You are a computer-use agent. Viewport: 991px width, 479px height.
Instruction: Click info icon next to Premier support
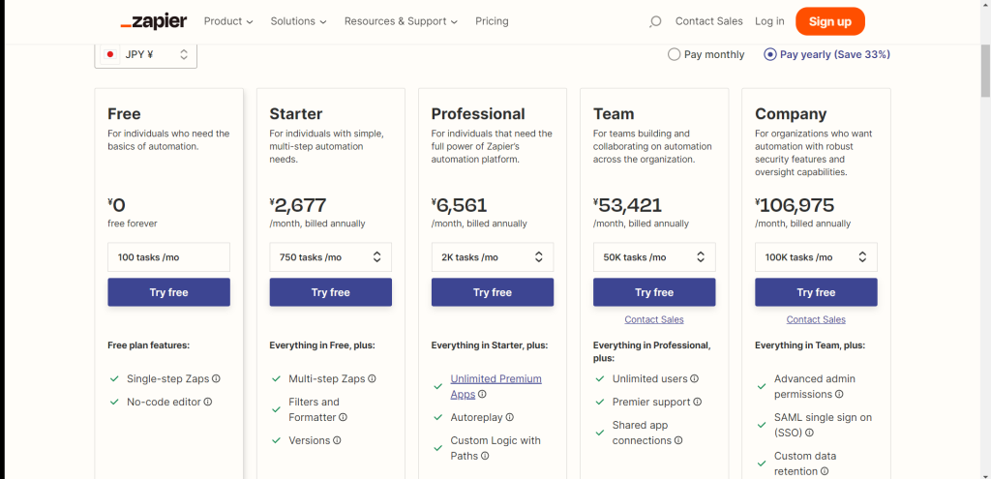tap(697, 403)
